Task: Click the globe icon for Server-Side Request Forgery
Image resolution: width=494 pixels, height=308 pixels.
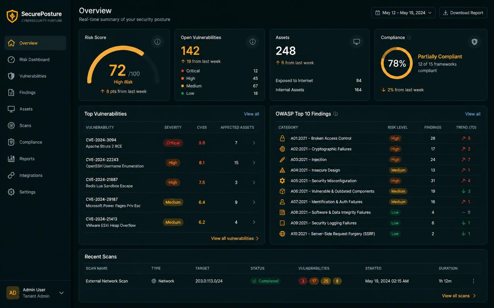Action: [x=282, y=234]
